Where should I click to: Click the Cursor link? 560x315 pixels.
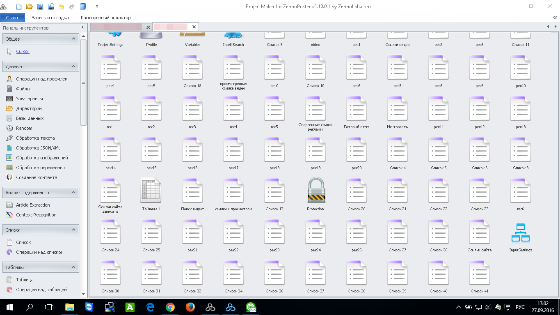pos(23,52)
